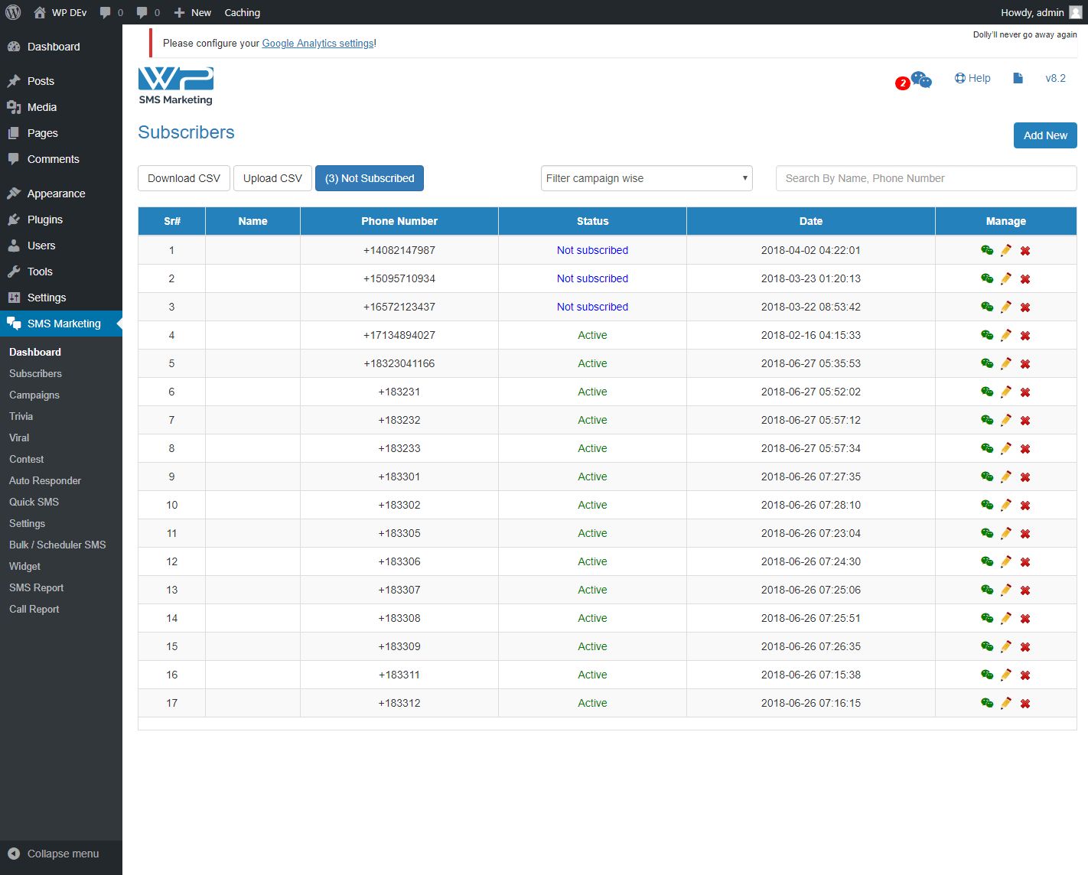Viewport: 1088px width, 875px height.
Task: Edit subscriber +183305 with the pencil icon
Action: 1006,533
